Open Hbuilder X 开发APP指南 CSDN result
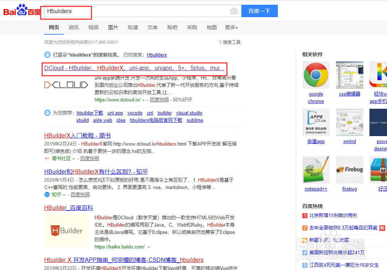Image resolution: width=387 pixels, height=270 pixels. [x=124, y=260]
